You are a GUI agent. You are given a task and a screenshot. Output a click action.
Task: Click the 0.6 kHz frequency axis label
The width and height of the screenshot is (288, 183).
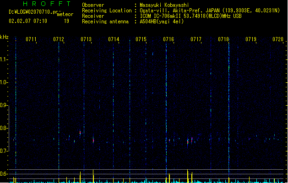pos(4,174)
